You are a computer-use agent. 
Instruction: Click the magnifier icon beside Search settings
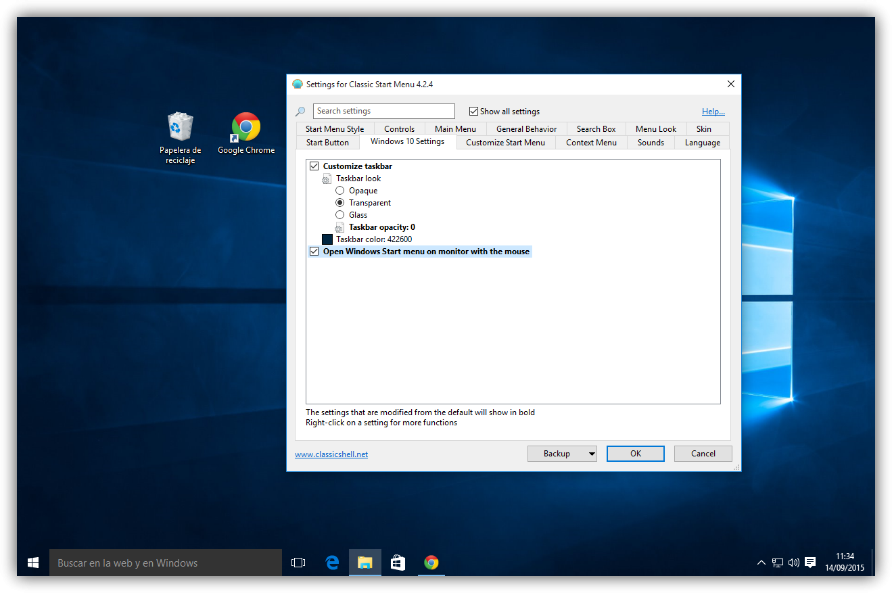click(300, 112)
